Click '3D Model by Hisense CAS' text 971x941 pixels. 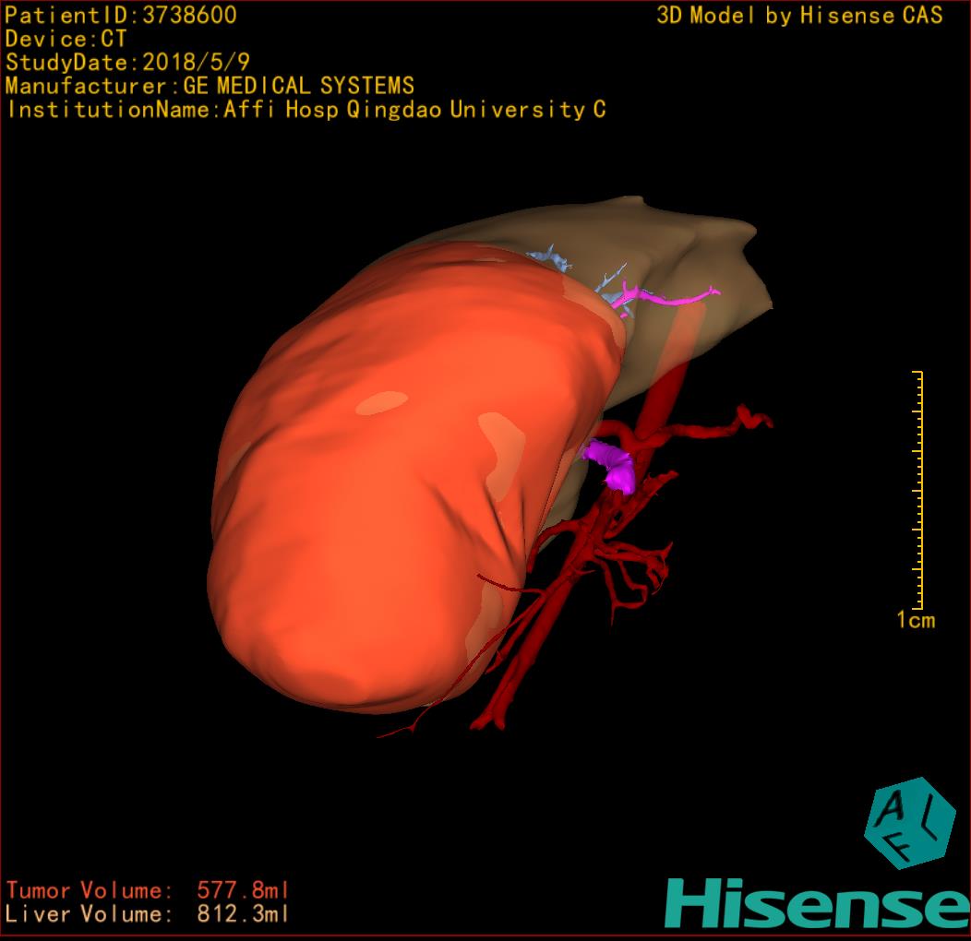(x=799, y=15)
